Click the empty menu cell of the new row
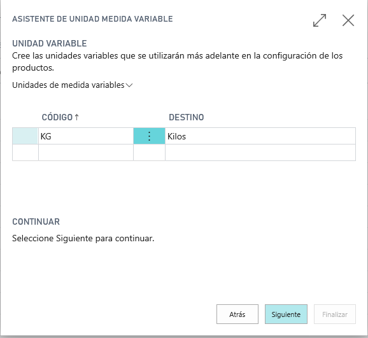 (149, 153)
